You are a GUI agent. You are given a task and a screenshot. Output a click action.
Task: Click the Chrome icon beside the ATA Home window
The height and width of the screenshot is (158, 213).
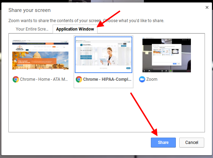tap(16, 79)
